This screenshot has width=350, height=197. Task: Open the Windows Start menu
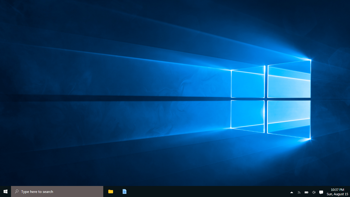(x=5, y=191)
